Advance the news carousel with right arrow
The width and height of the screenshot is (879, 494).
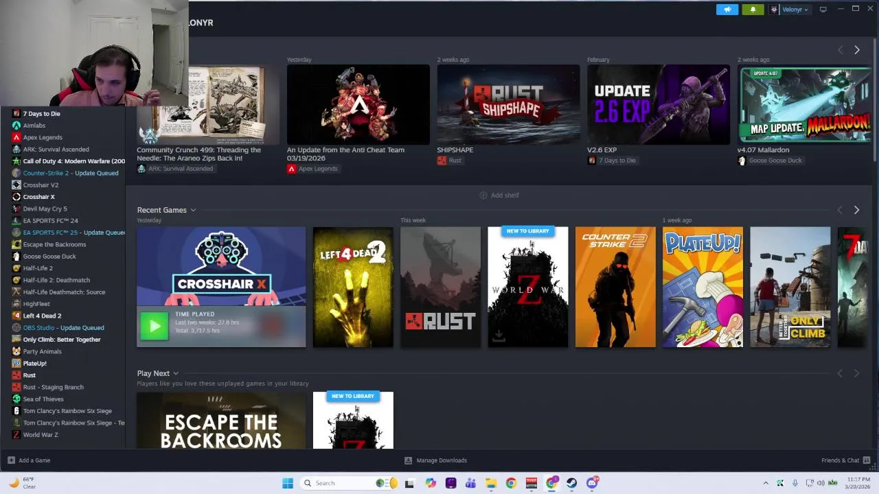(x=856, y=50)
